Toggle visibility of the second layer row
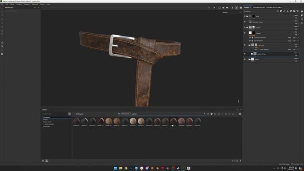Screen dimensions: 304x171 [x=245, y=22]
